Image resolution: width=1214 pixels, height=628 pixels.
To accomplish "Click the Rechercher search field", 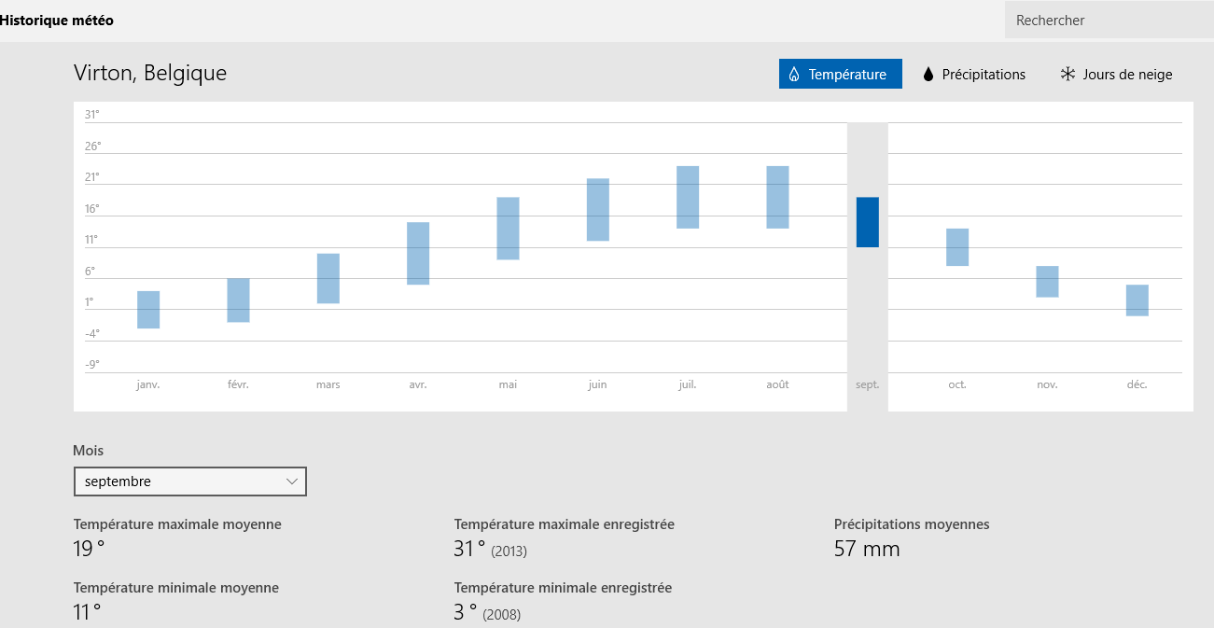I will [1109, 20].
